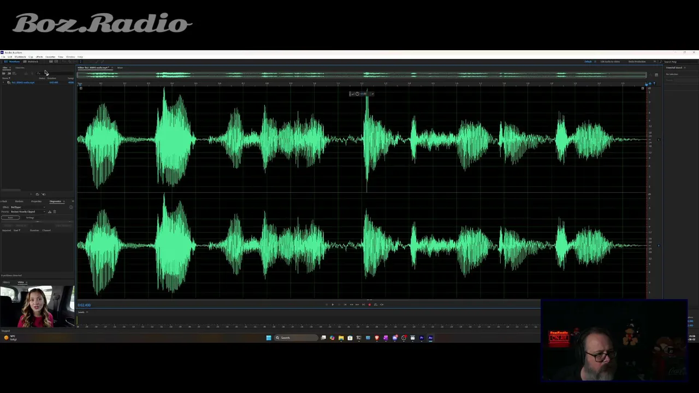Open the Markers panel tab
The image size is (699, 393).
click(19, 201)
